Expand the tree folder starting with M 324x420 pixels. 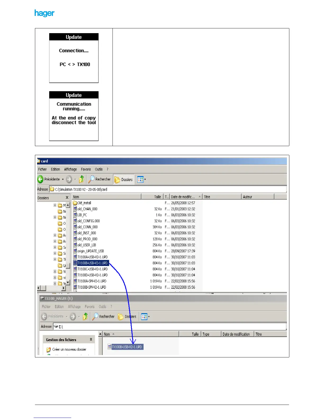point(55,205)
